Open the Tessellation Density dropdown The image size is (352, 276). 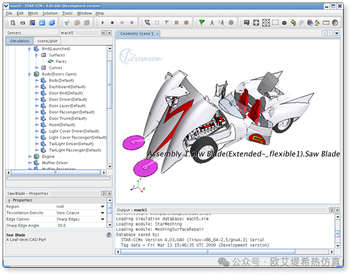click(x=102, y=213)
